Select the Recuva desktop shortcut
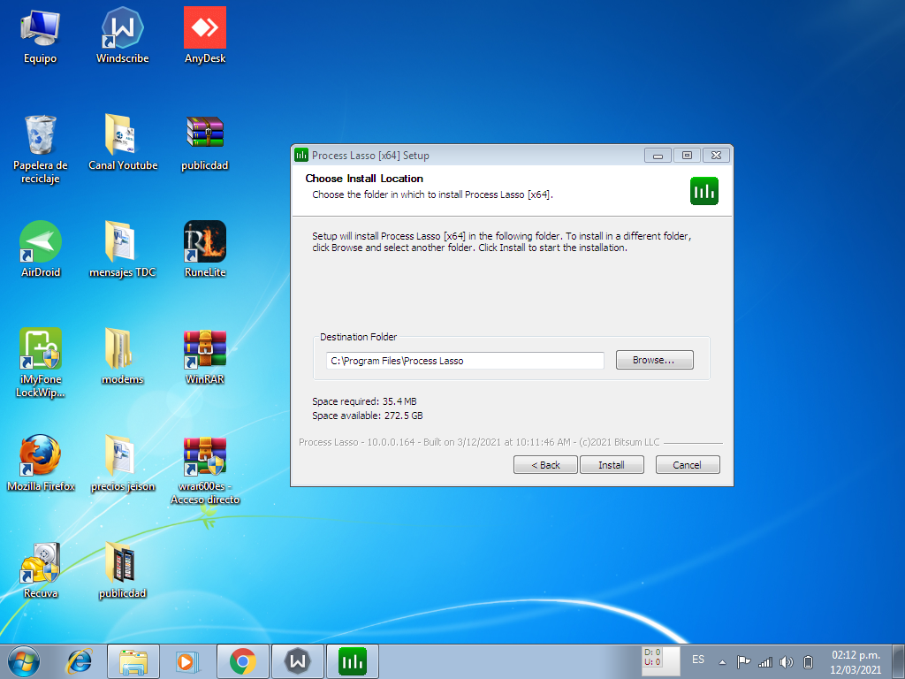The height and width of the screenshot is (679, 905). tap(40, 570)
